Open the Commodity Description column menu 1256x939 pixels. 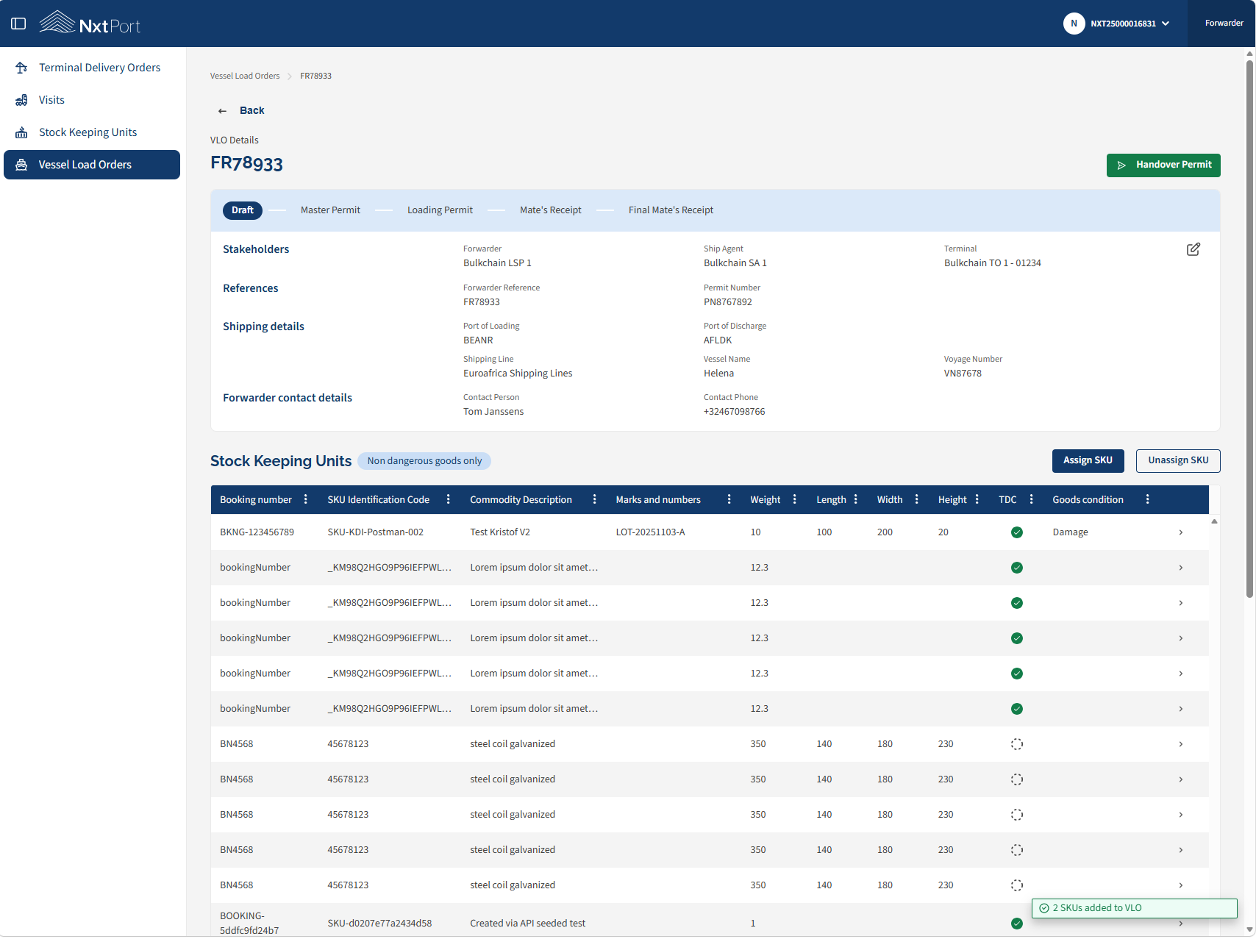[595, 499]
